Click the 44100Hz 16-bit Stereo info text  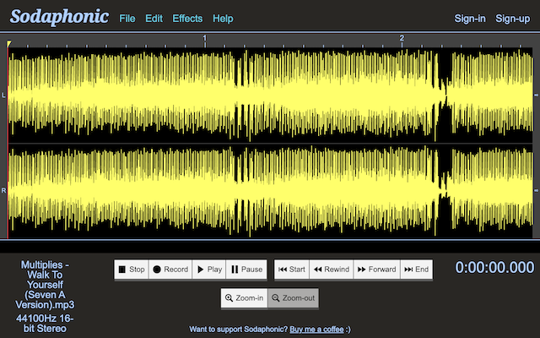pos(45,323)
